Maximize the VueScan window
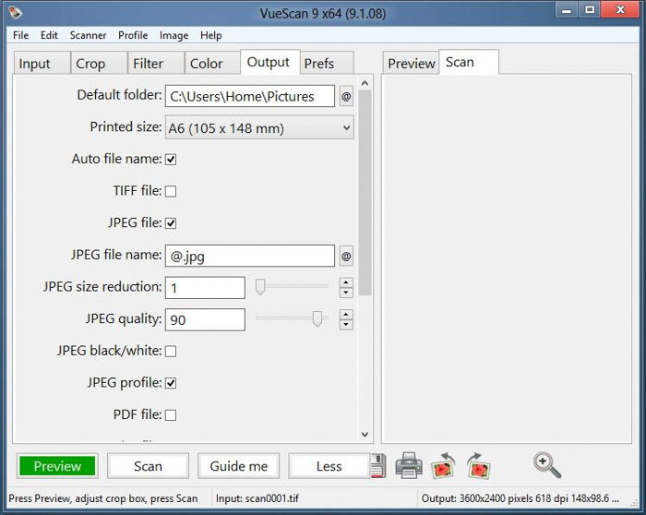 [590, 10]
